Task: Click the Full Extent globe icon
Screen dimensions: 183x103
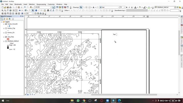Action: (x=10, y=10)
